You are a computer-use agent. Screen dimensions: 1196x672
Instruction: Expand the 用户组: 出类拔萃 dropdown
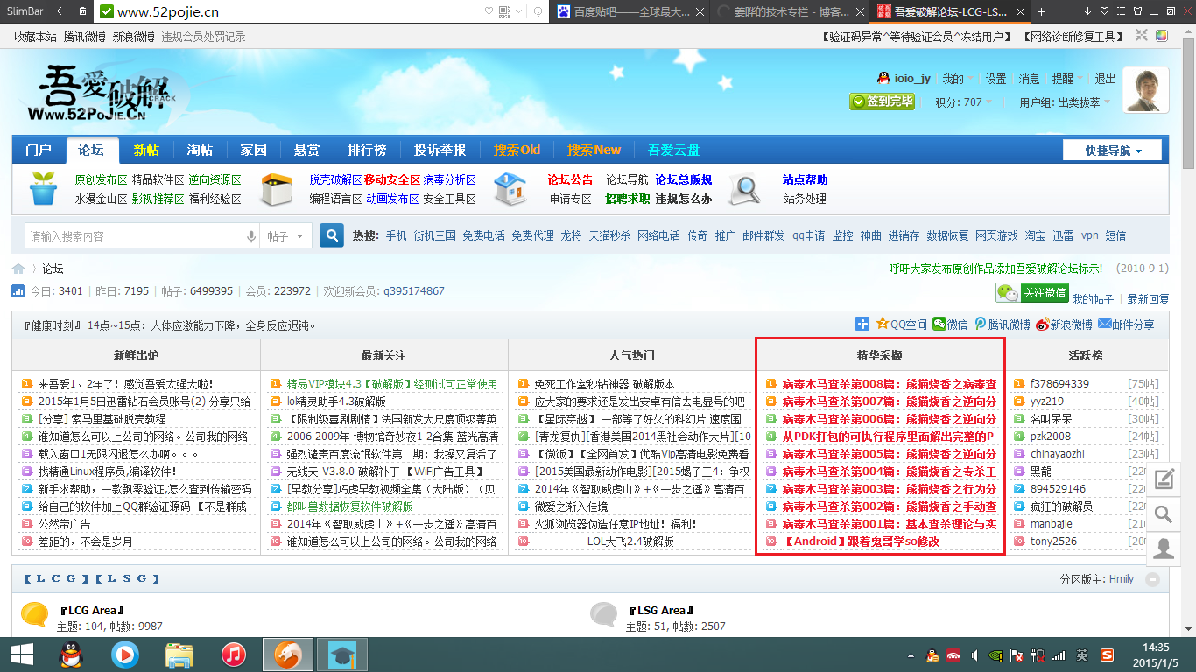click(x=1066, y=101)
